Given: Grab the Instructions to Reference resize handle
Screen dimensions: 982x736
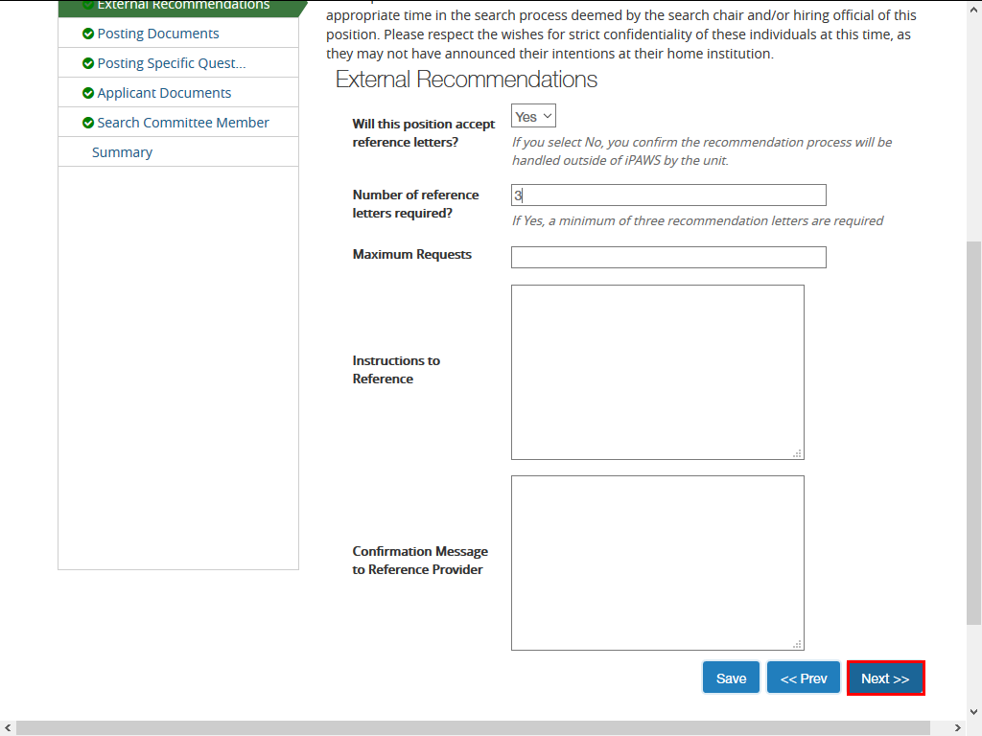Looking at the screenshot, I should [x=798, y=454].
